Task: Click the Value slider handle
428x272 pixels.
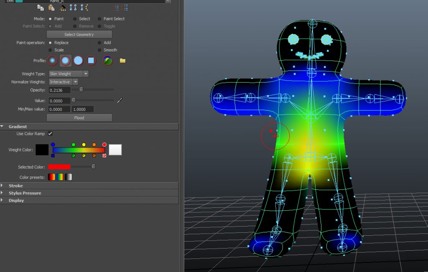Action: tap(74, 100)
